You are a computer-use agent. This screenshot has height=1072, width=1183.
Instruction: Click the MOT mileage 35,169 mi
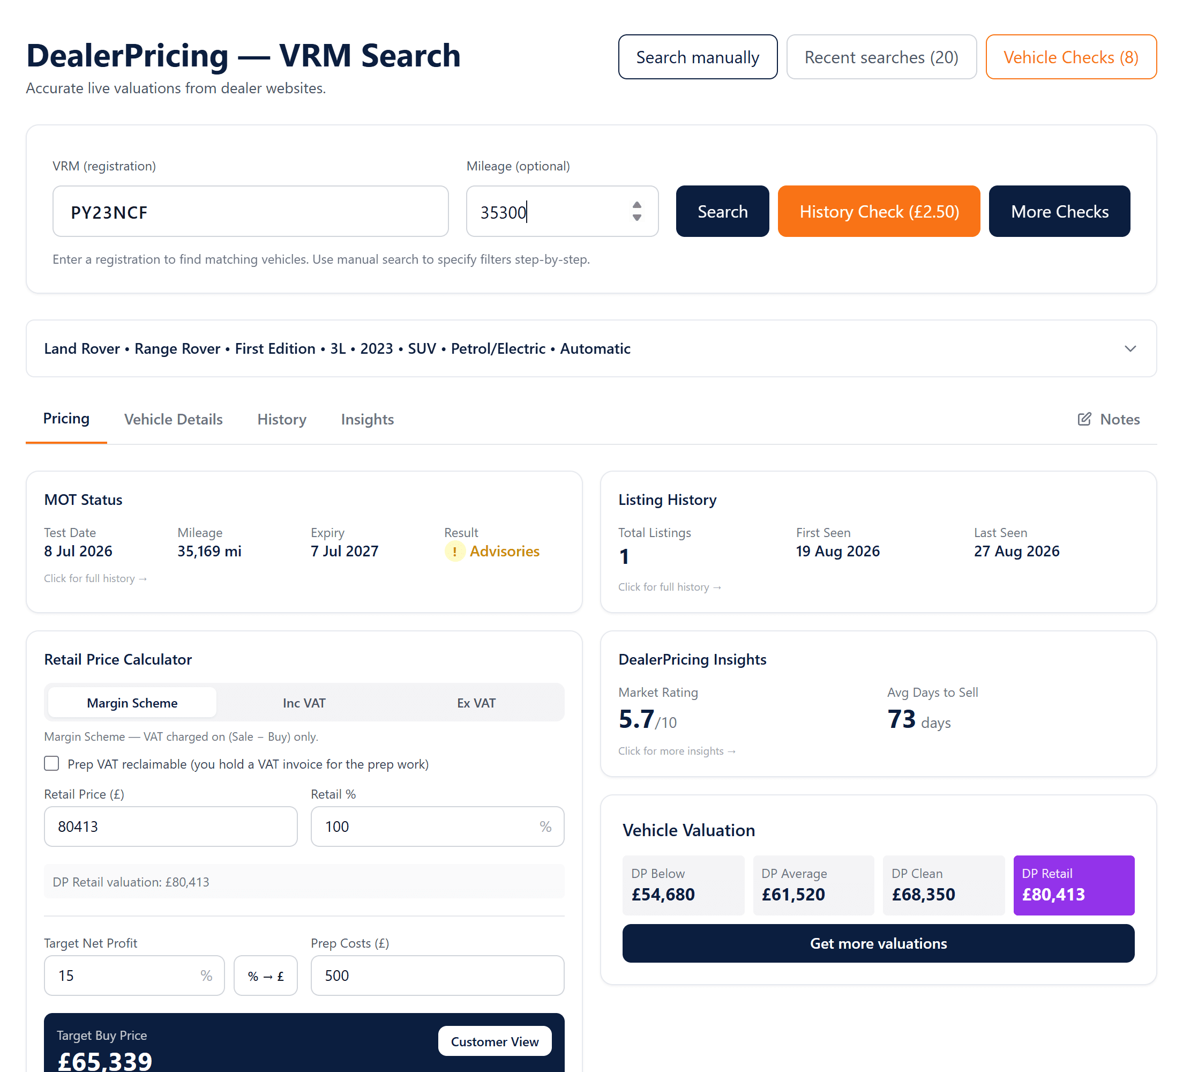[209, 551]
